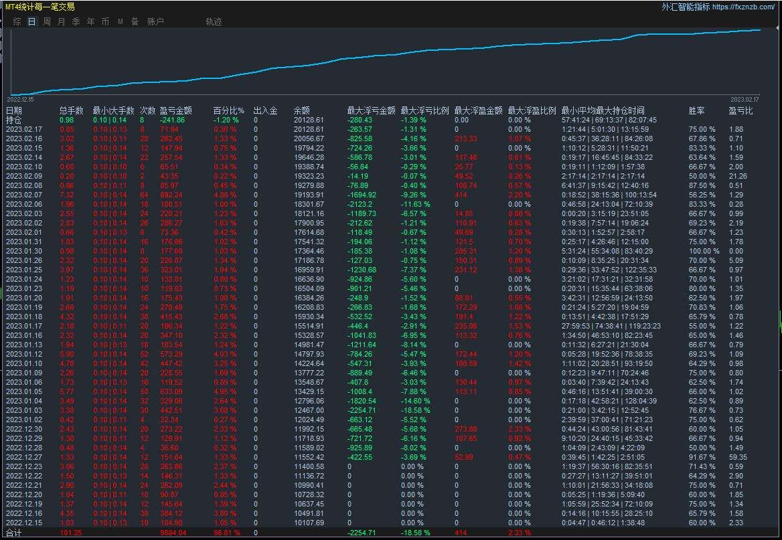Switch to the 月 (monthly) tab
The height and width of the screenshot is (540, 782).
62,21
